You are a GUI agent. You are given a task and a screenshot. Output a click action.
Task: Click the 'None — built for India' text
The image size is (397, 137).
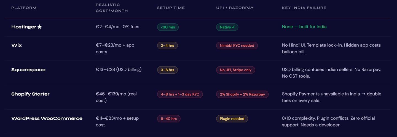tap(304, 27)
